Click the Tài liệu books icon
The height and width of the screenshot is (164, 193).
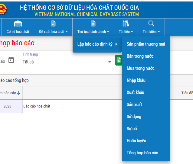click(x=126, y=24)
